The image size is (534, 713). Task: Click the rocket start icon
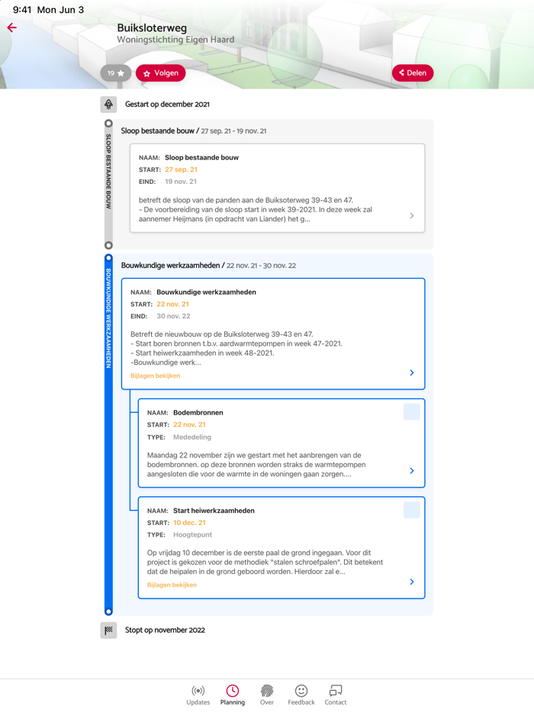108,105
